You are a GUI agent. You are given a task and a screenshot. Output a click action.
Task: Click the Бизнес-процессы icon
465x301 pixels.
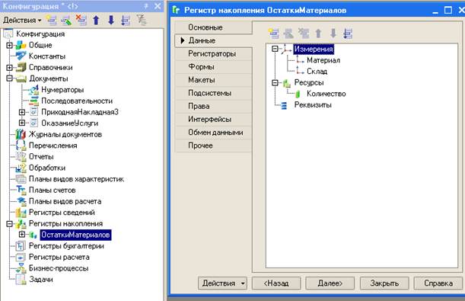click(x=21, y=268)
